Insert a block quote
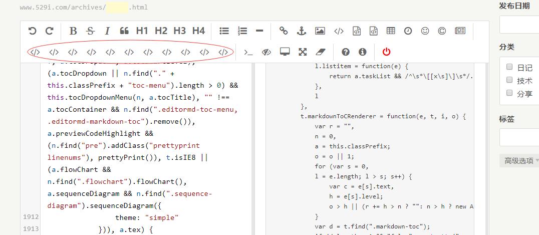 pyautogui.click(x=124, y=31)
